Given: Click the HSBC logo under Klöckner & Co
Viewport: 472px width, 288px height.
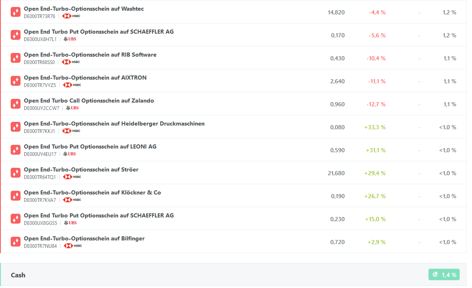Looking at the screenshot, I should (x=71, y=200).
